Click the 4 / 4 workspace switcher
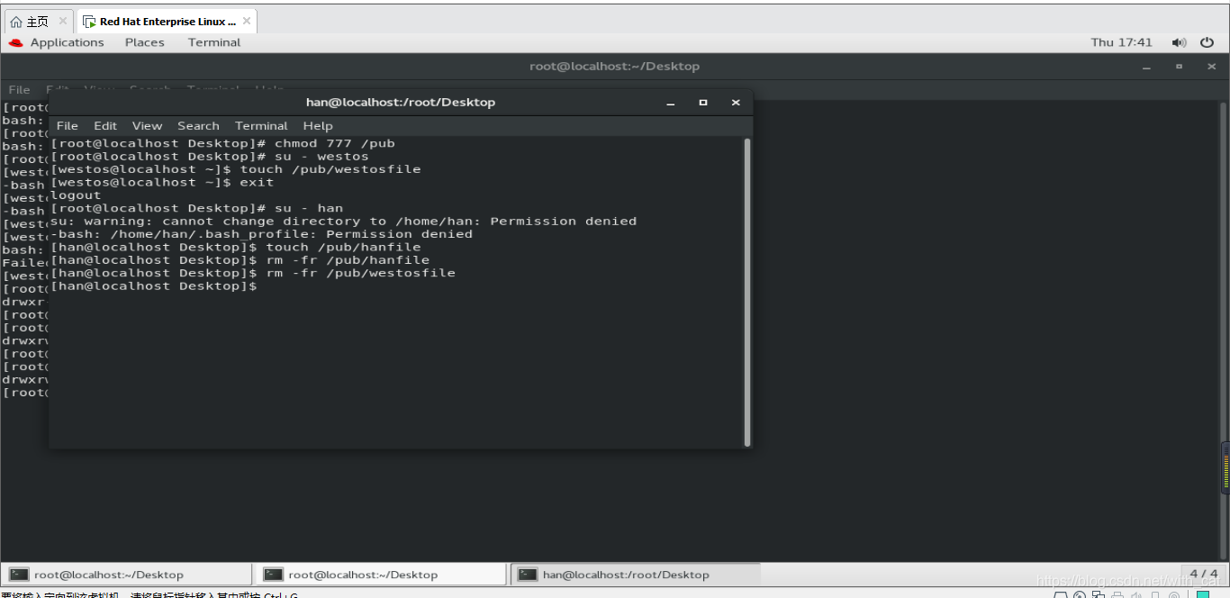This screenshot has height=598, width=1230. click(1203, 574)
